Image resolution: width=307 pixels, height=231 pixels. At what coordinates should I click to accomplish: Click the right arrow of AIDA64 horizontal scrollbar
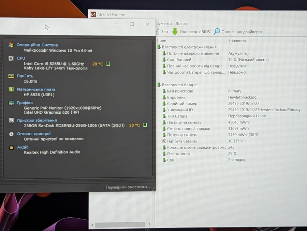149,225
